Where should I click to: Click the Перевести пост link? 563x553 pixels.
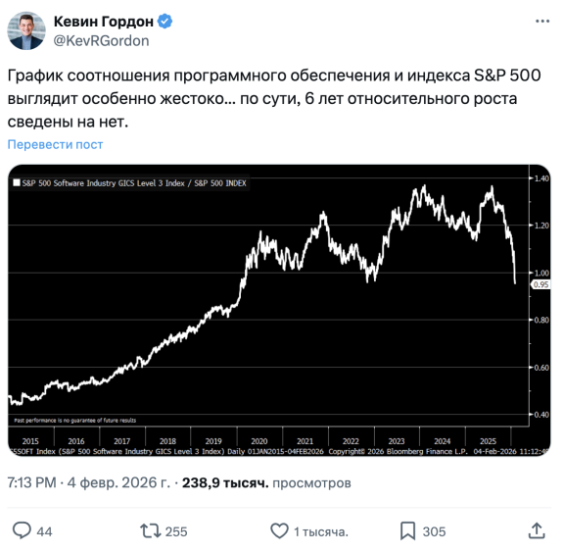click(55, 144)
